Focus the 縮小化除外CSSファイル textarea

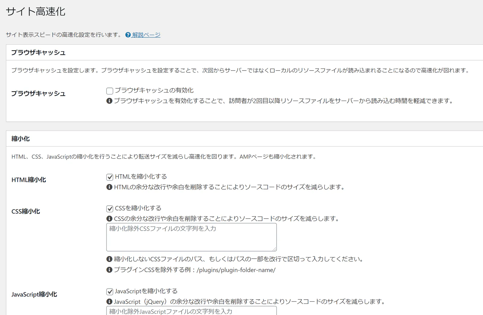191,237
